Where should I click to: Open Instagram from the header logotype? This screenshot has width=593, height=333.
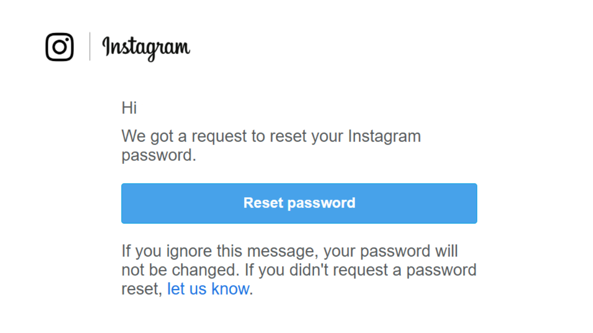coord(146,48)
